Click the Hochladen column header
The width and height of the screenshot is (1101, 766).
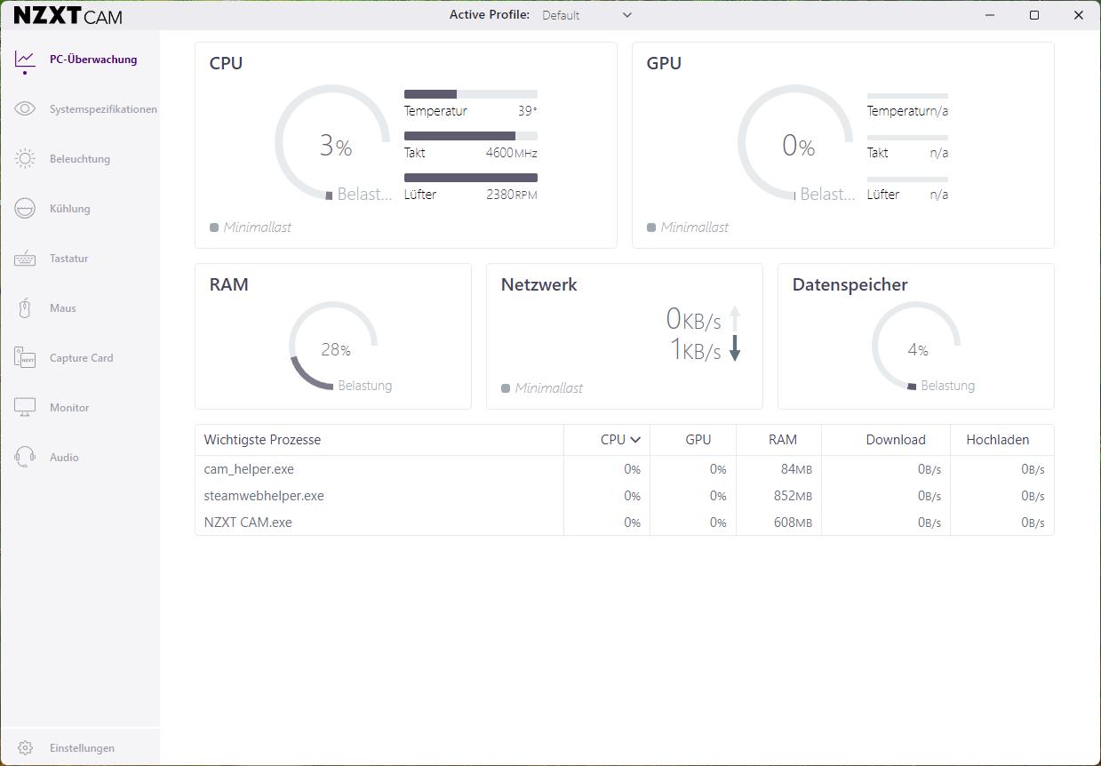coord(997,440)
